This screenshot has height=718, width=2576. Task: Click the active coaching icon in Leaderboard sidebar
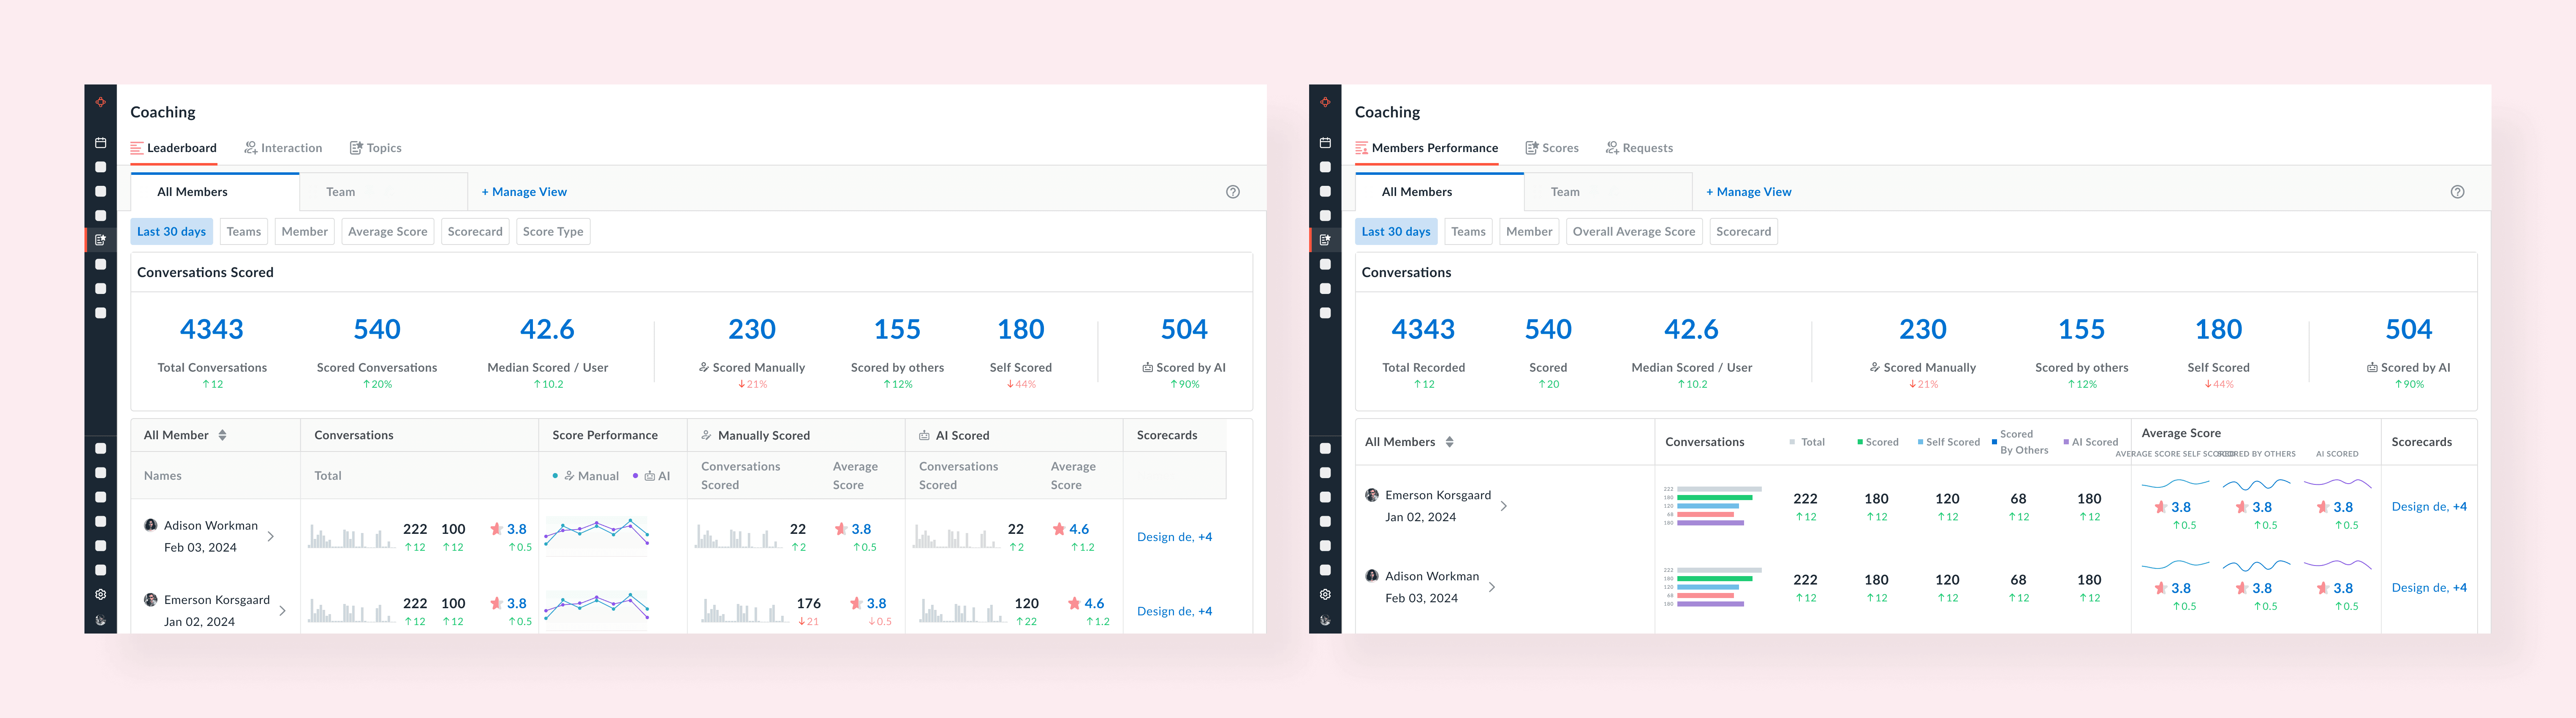point(100,240)
